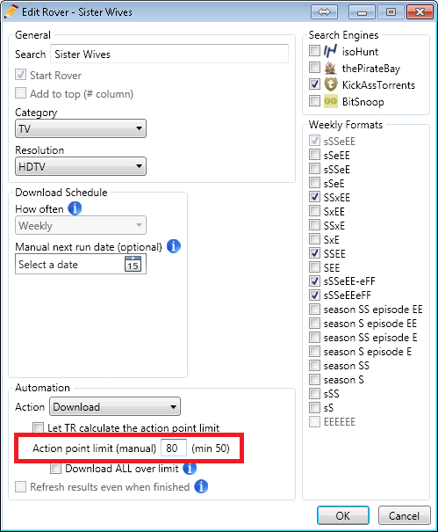438x532 pixels.
Task: Open the How often dropdown showing Weekly
Action: (x=81, y=225)
